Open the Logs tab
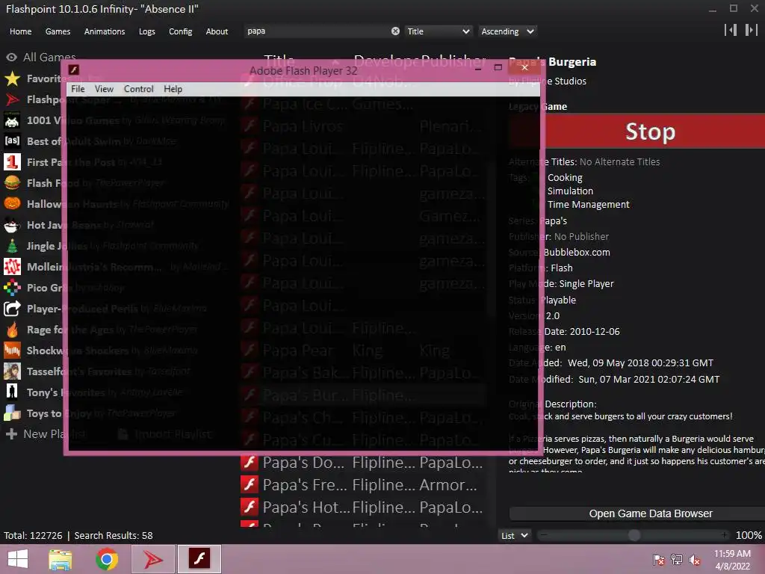This screenshot has height=574, width=765. (147, 31)
